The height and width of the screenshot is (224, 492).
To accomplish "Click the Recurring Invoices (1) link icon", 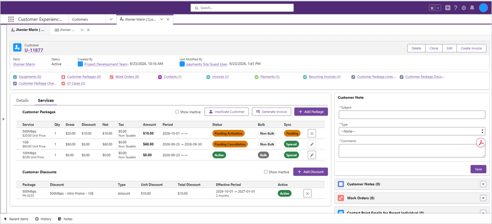I will point(305,77).
